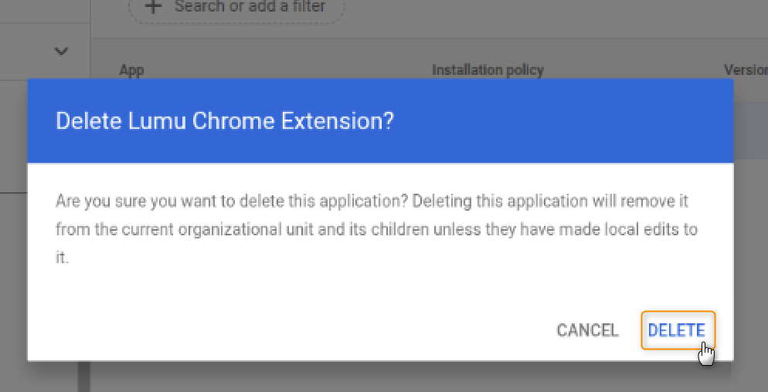
Task: Click the highlighted table row right of the dialog
Action: point(750,131)
